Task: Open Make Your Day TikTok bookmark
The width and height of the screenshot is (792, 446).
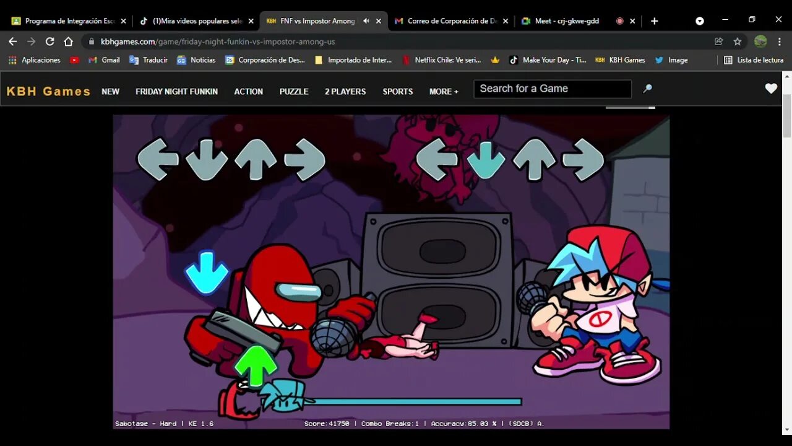Action: [548, 60]
